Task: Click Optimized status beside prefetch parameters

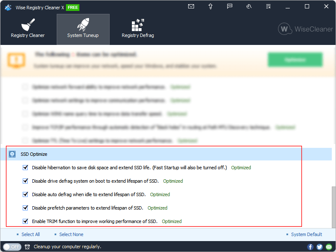Action: (x=157, y=208)
